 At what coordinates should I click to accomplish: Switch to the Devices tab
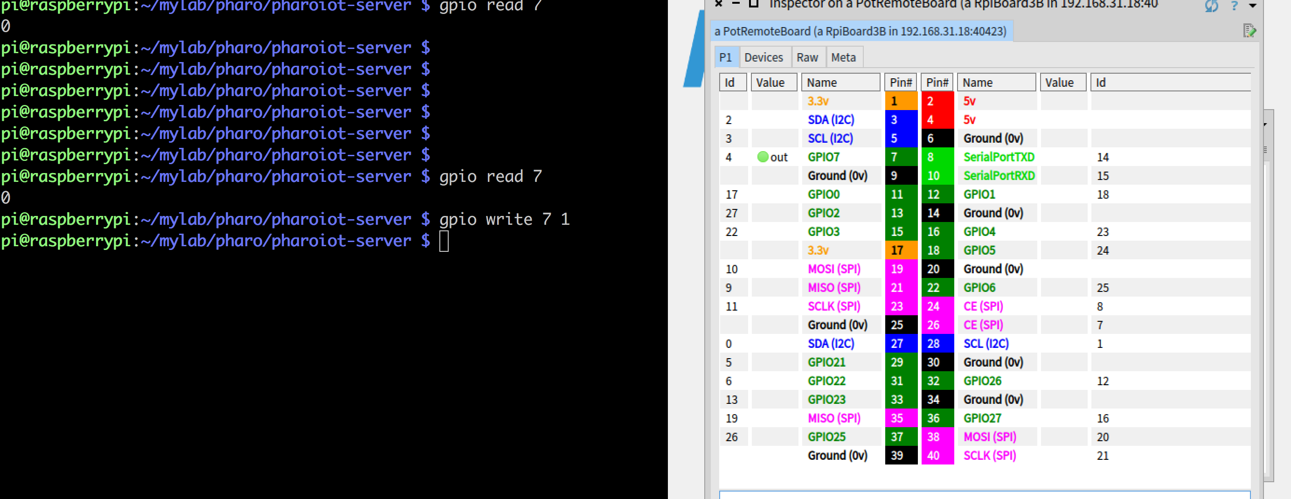763,58
